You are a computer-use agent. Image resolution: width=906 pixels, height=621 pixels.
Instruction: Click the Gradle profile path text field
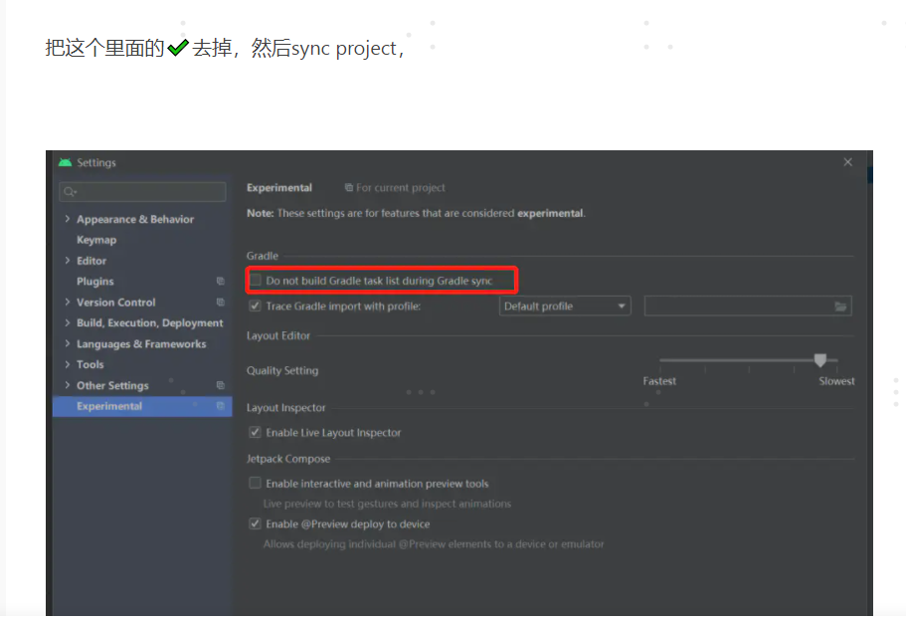tap(748, 306)
